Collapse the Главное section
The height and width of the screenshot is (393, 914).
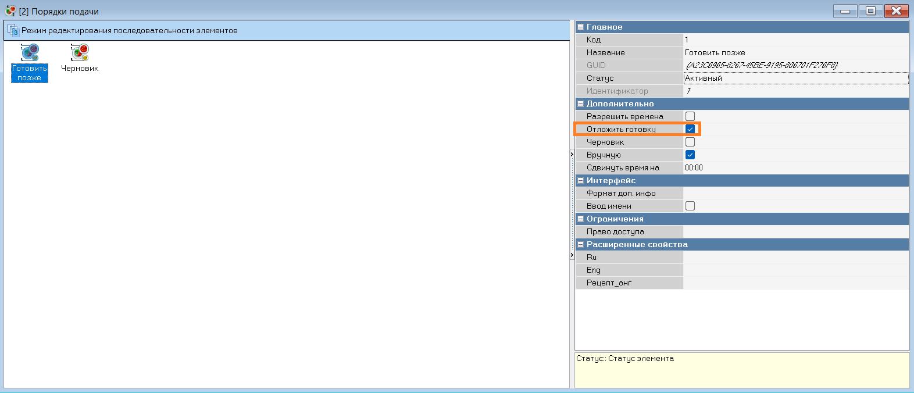pos(580,27)
